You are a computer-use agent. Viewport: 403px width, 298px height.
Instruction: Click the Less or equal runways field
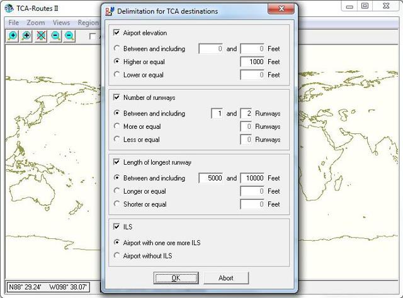(246, 140)
